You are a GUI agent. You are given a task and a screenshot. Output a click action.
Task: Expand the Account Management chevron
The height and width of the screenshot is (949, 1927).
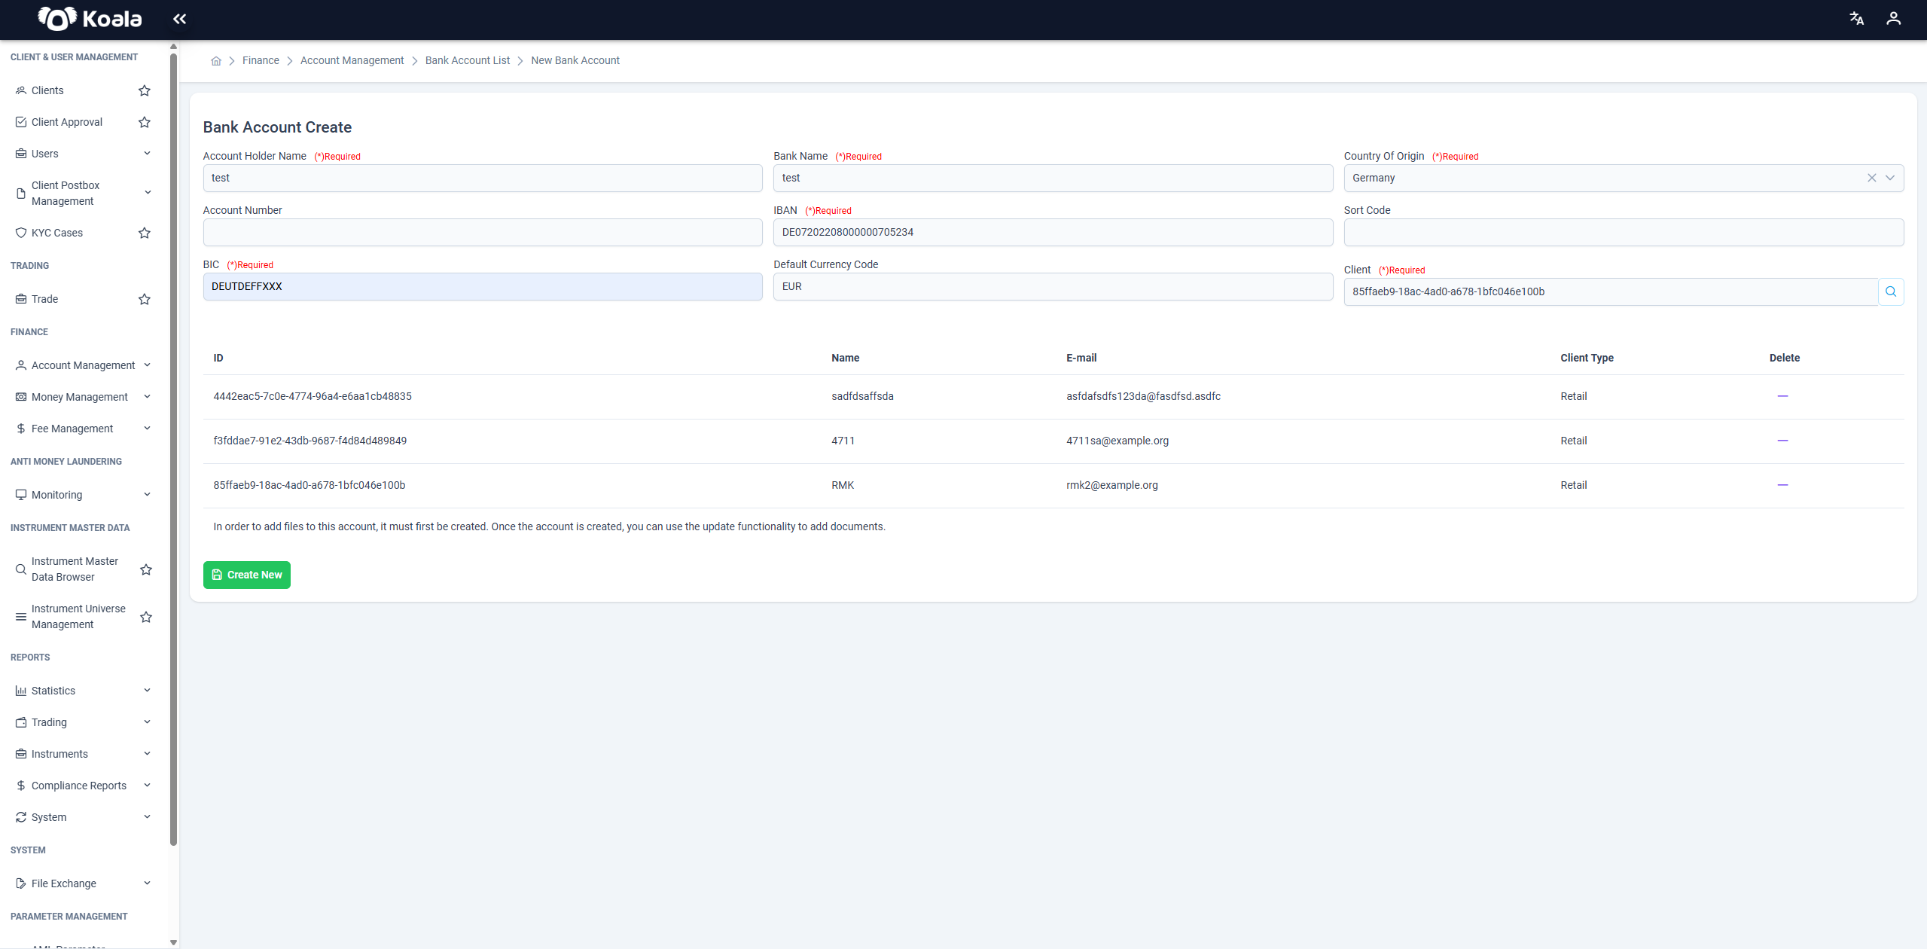pyautogui.click(x=147, y=365)
